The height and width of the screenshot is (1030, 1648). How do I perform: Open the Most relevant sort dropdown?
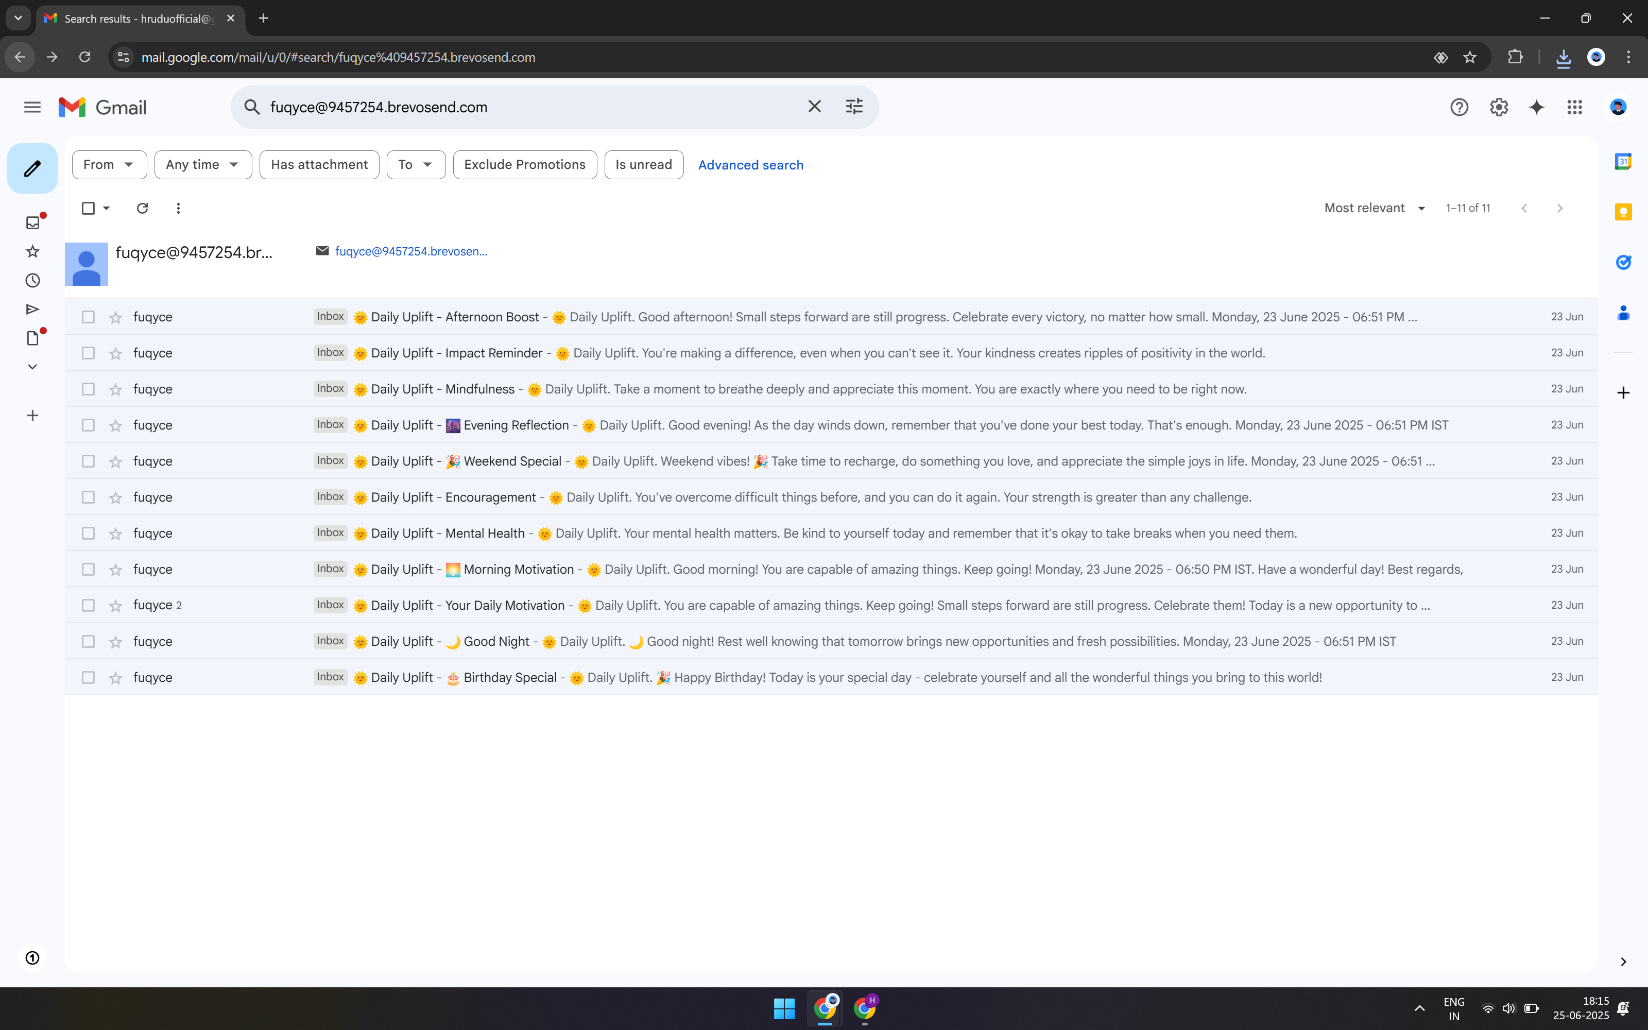pyautogui.click(x=1374, y=209)
